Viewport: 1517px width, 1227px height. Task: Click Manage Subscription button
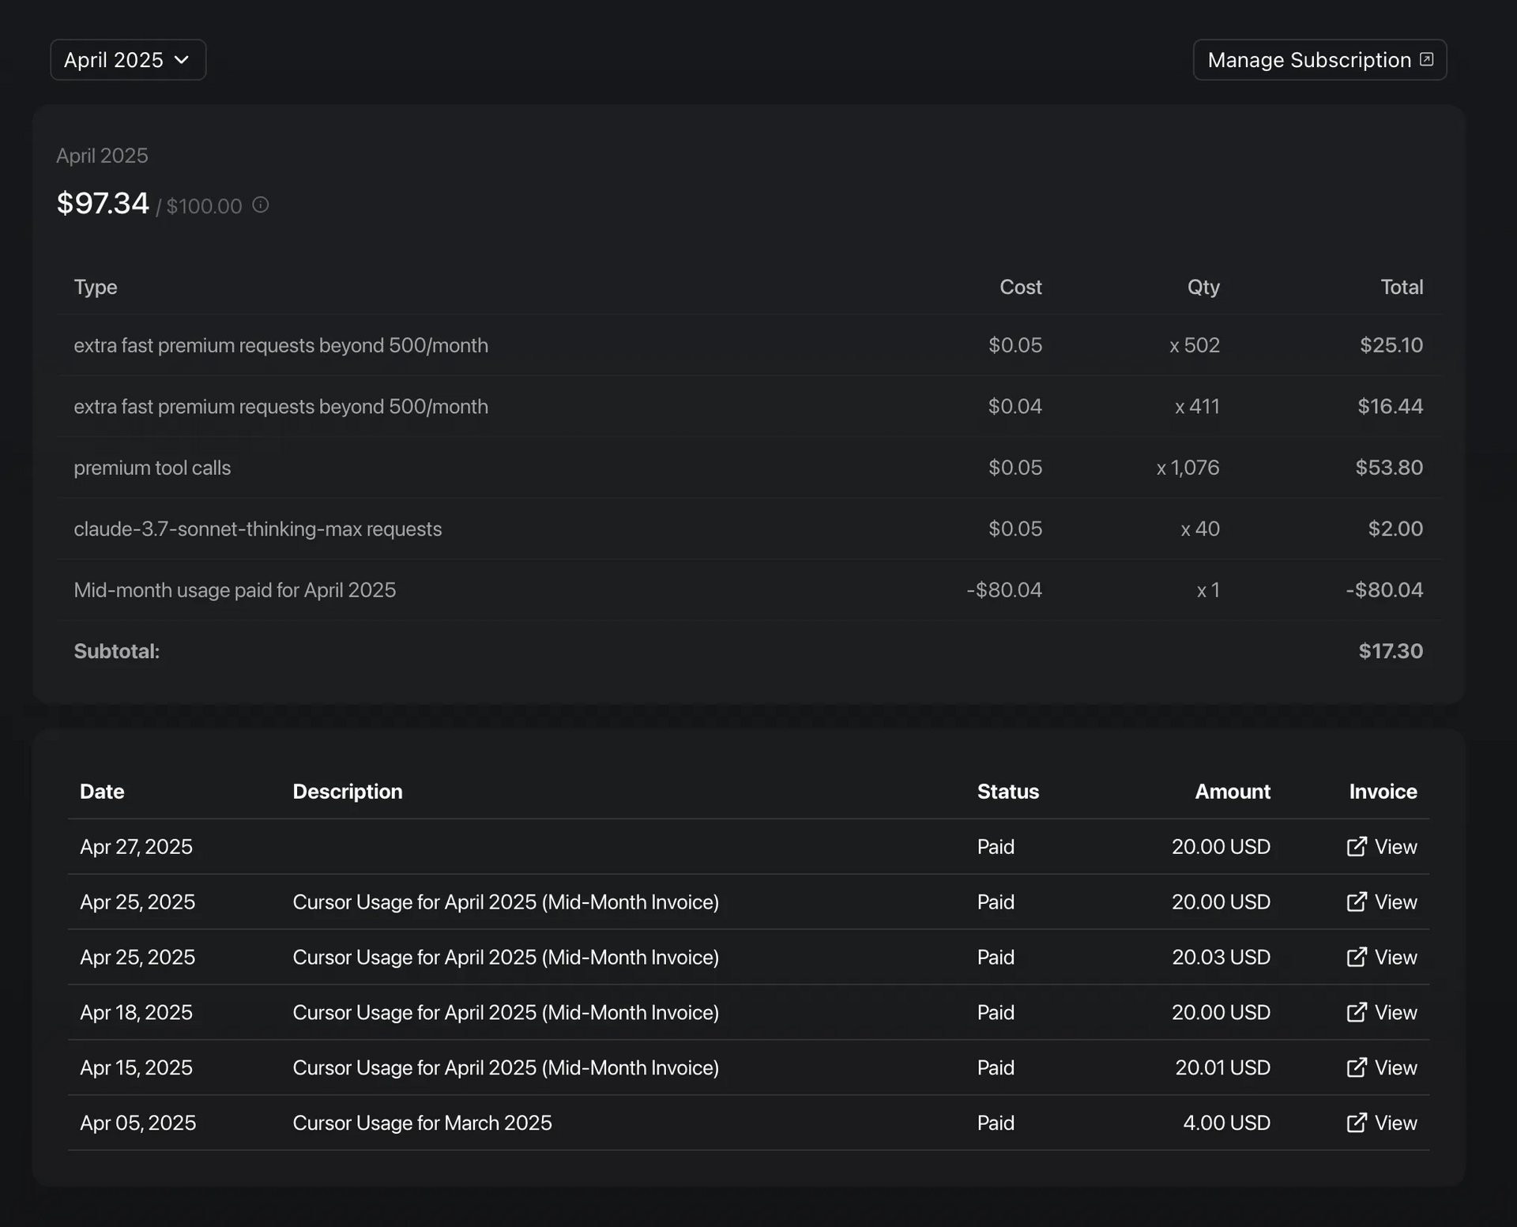(1308, 60)
